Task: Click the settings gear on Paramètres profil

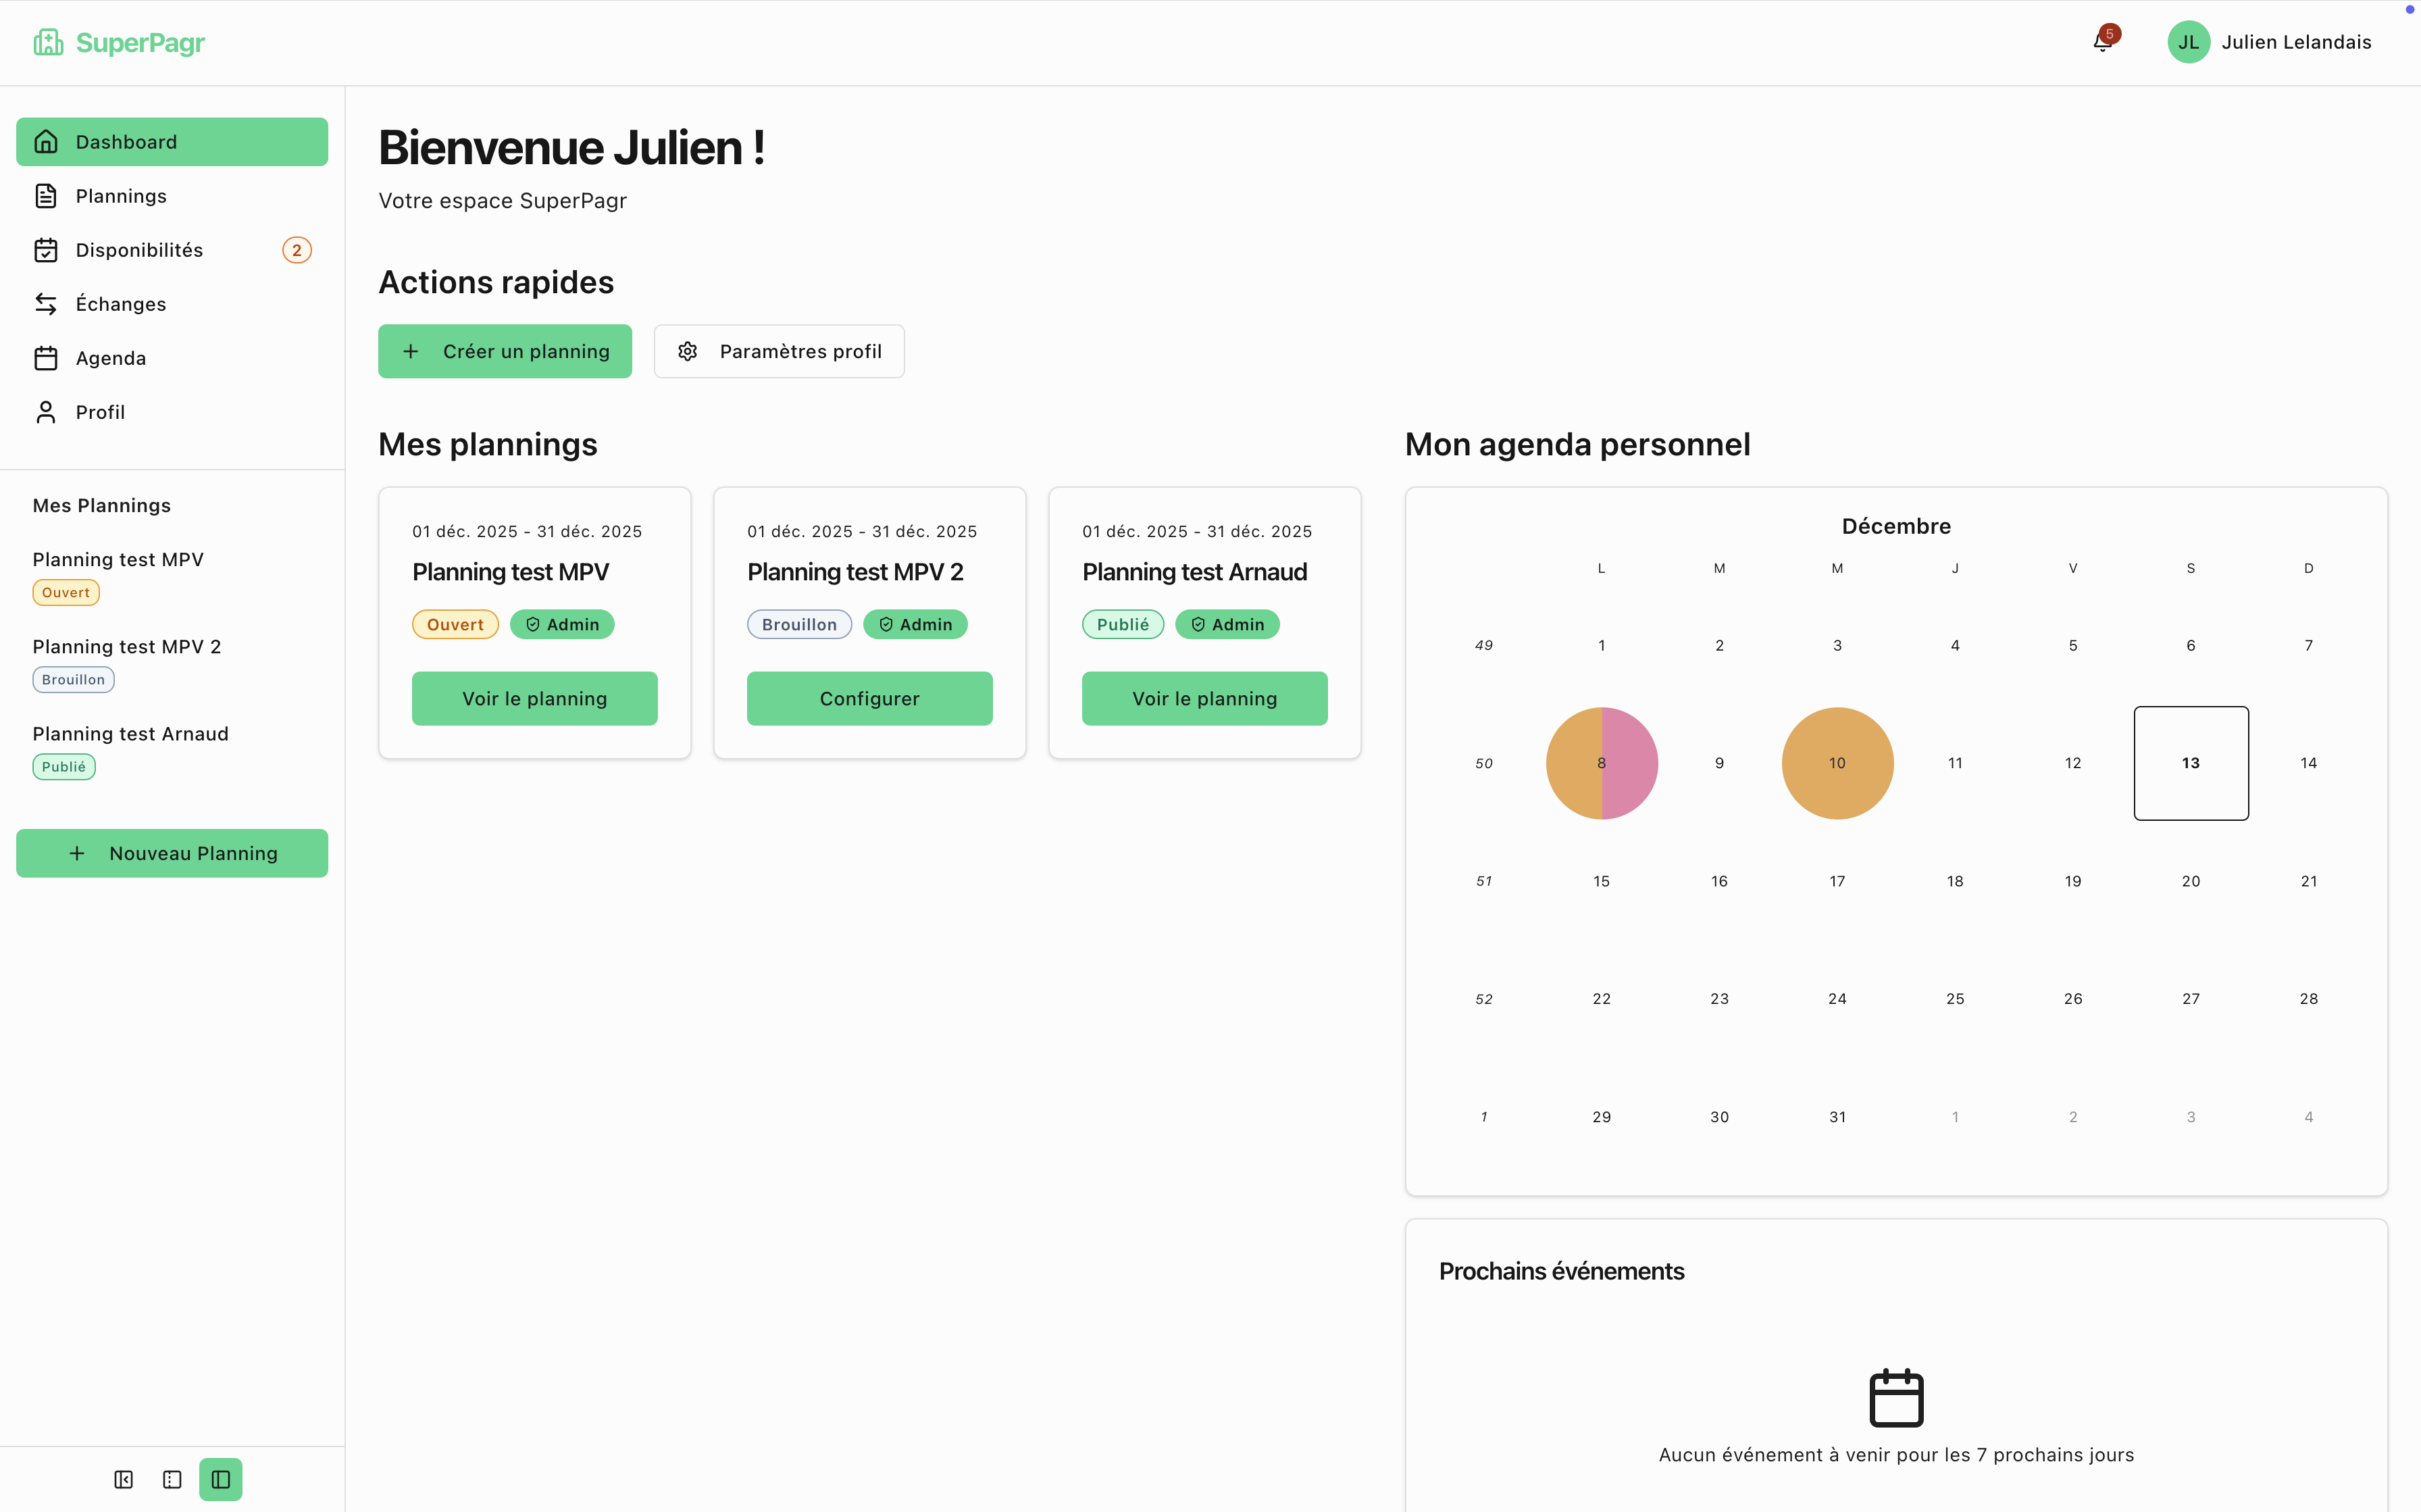Action: pos(688,351)
